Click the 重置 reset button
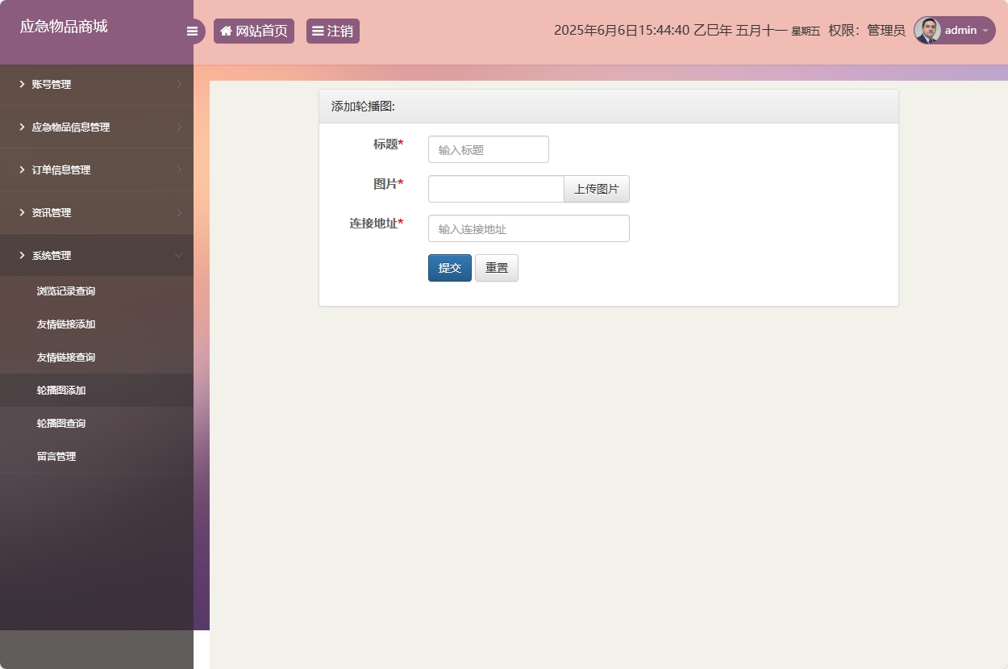The width and height of the screenshot is (1008, 669). tap(496, 267)
